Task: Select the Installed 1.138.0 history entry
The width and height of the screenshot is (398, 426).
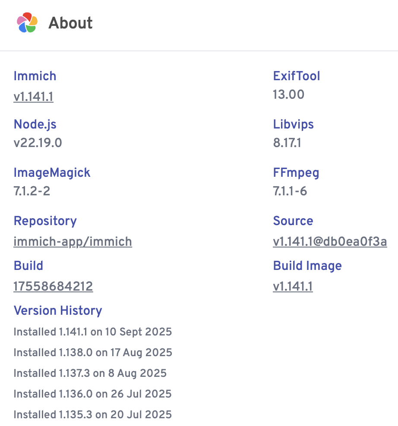Action: click(93, 353)
